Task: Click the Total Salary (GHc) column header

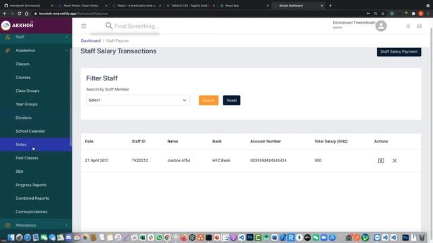Action: point(331,141)
